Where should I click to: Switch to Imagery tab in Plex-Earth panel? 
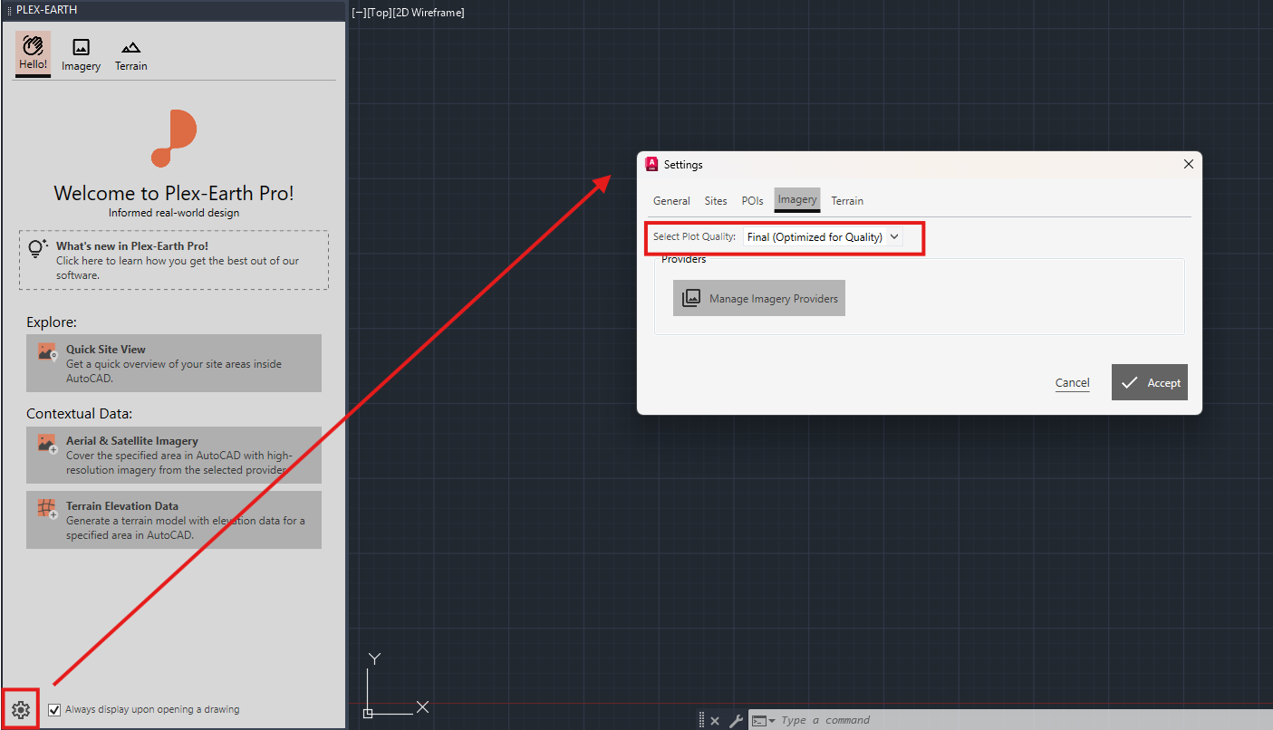tap(81, 54)
